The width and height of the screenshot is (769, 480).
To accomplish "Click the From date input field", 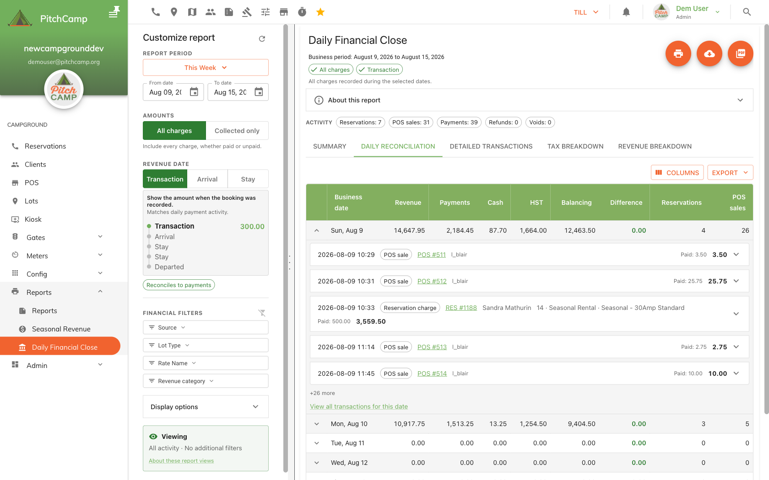I will pyautogui.click(x=173, y=92).
